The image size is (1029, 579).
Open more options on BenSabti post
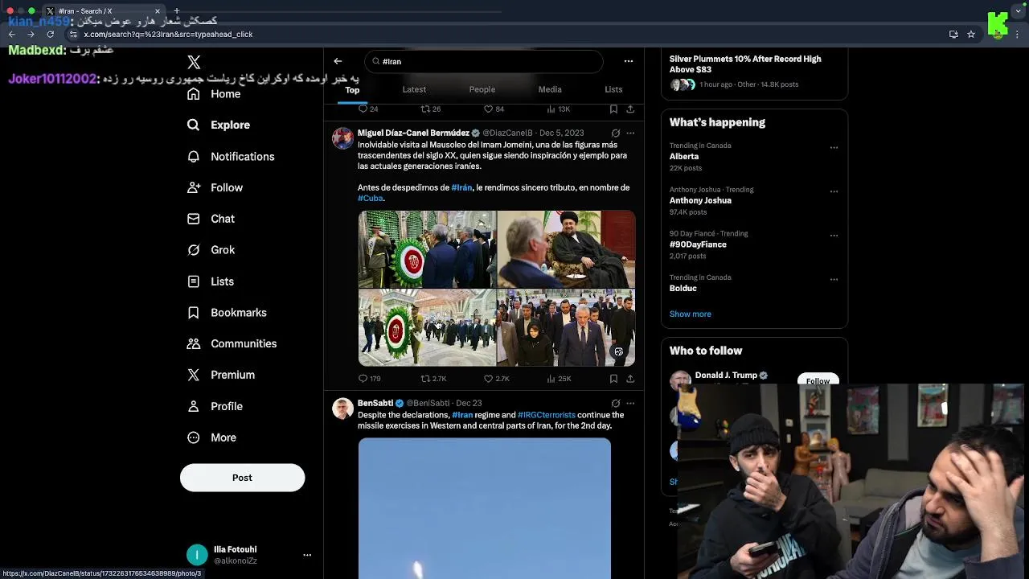[630, 403]
